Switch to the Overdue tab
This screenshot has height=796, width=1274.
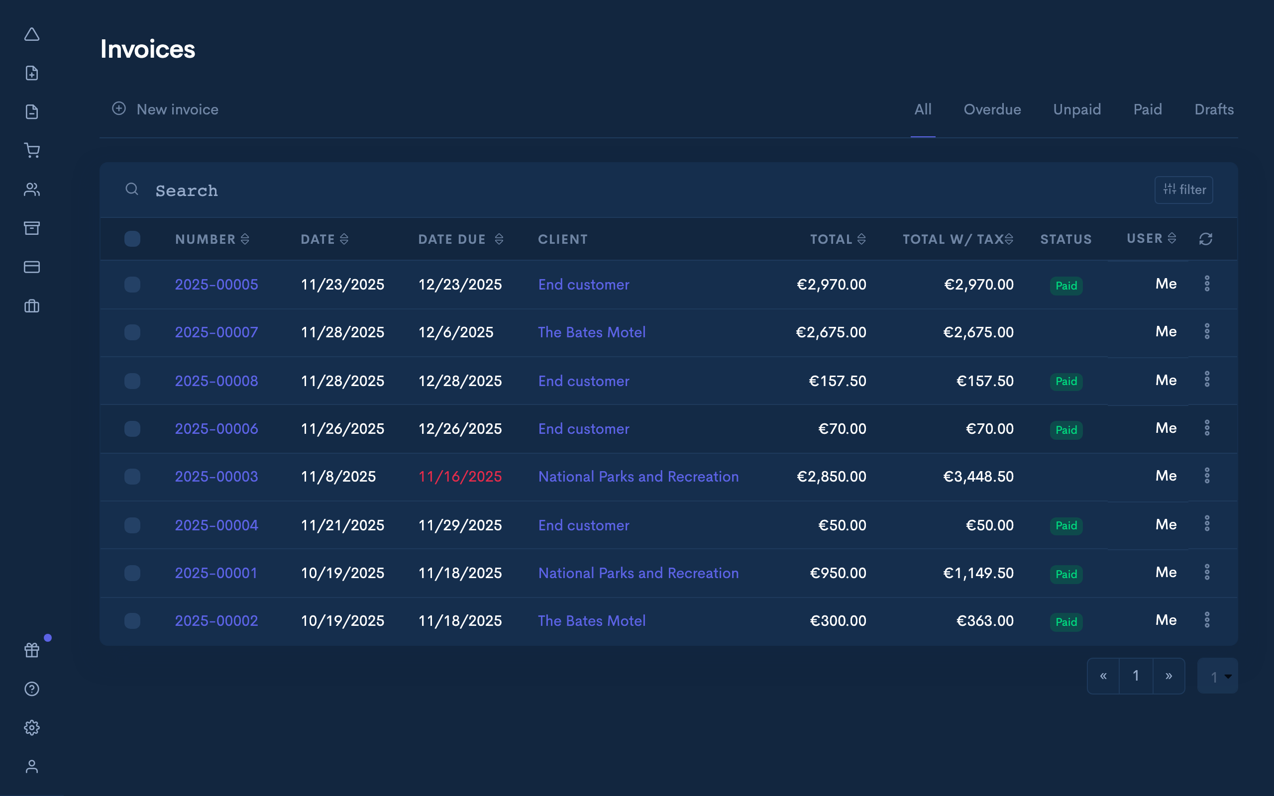992,109
